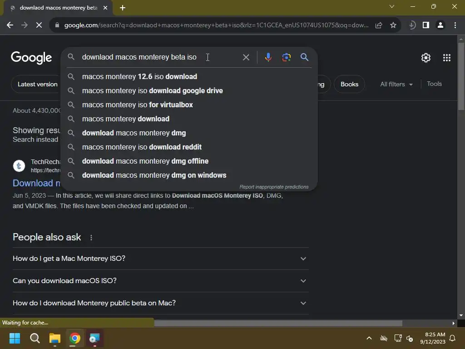Image resolution: width=465 pixels, height=349 pixels.
Task: Open the network status tray icon
Action: pos(398,338)
